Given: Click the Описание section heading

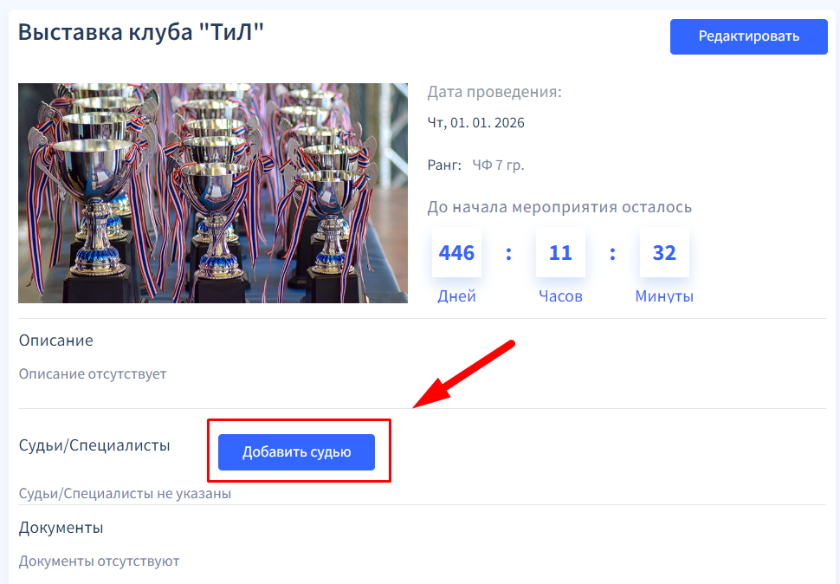Looking at the screenshot, I should point(55,341).
